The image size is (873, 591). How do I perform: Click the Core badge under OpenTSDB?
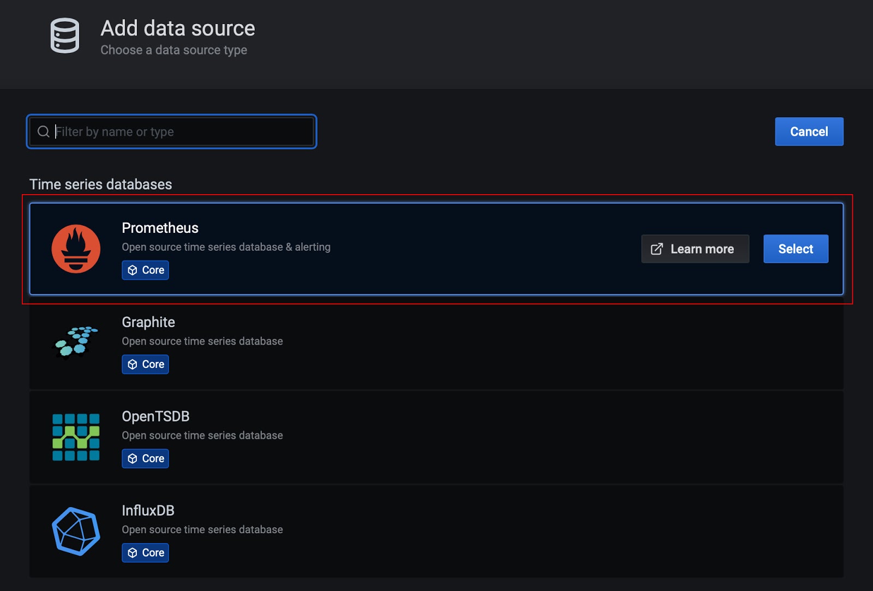click(145, 459)
